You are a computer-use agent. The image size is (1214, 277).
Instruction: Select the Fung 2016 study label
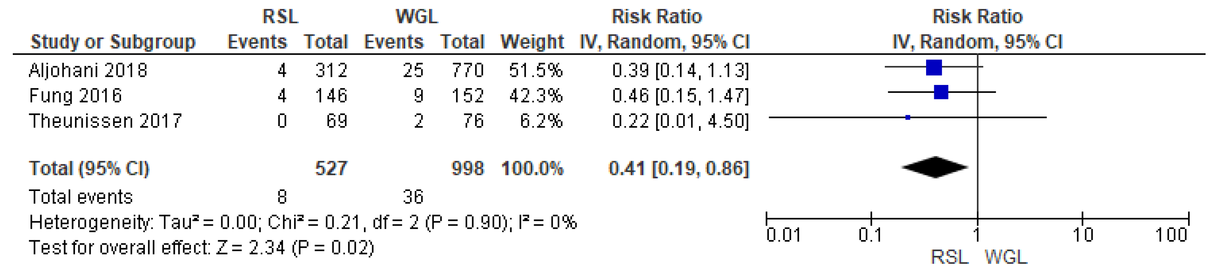(x=75, y=96)
